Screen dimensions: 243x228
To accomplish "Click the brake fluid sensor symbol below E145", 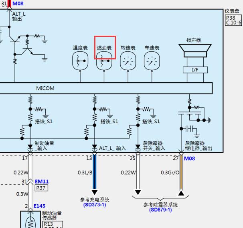I will (30, 220).
